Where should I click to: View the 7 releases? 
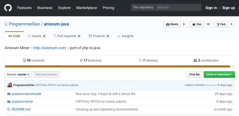coord(148,60)
